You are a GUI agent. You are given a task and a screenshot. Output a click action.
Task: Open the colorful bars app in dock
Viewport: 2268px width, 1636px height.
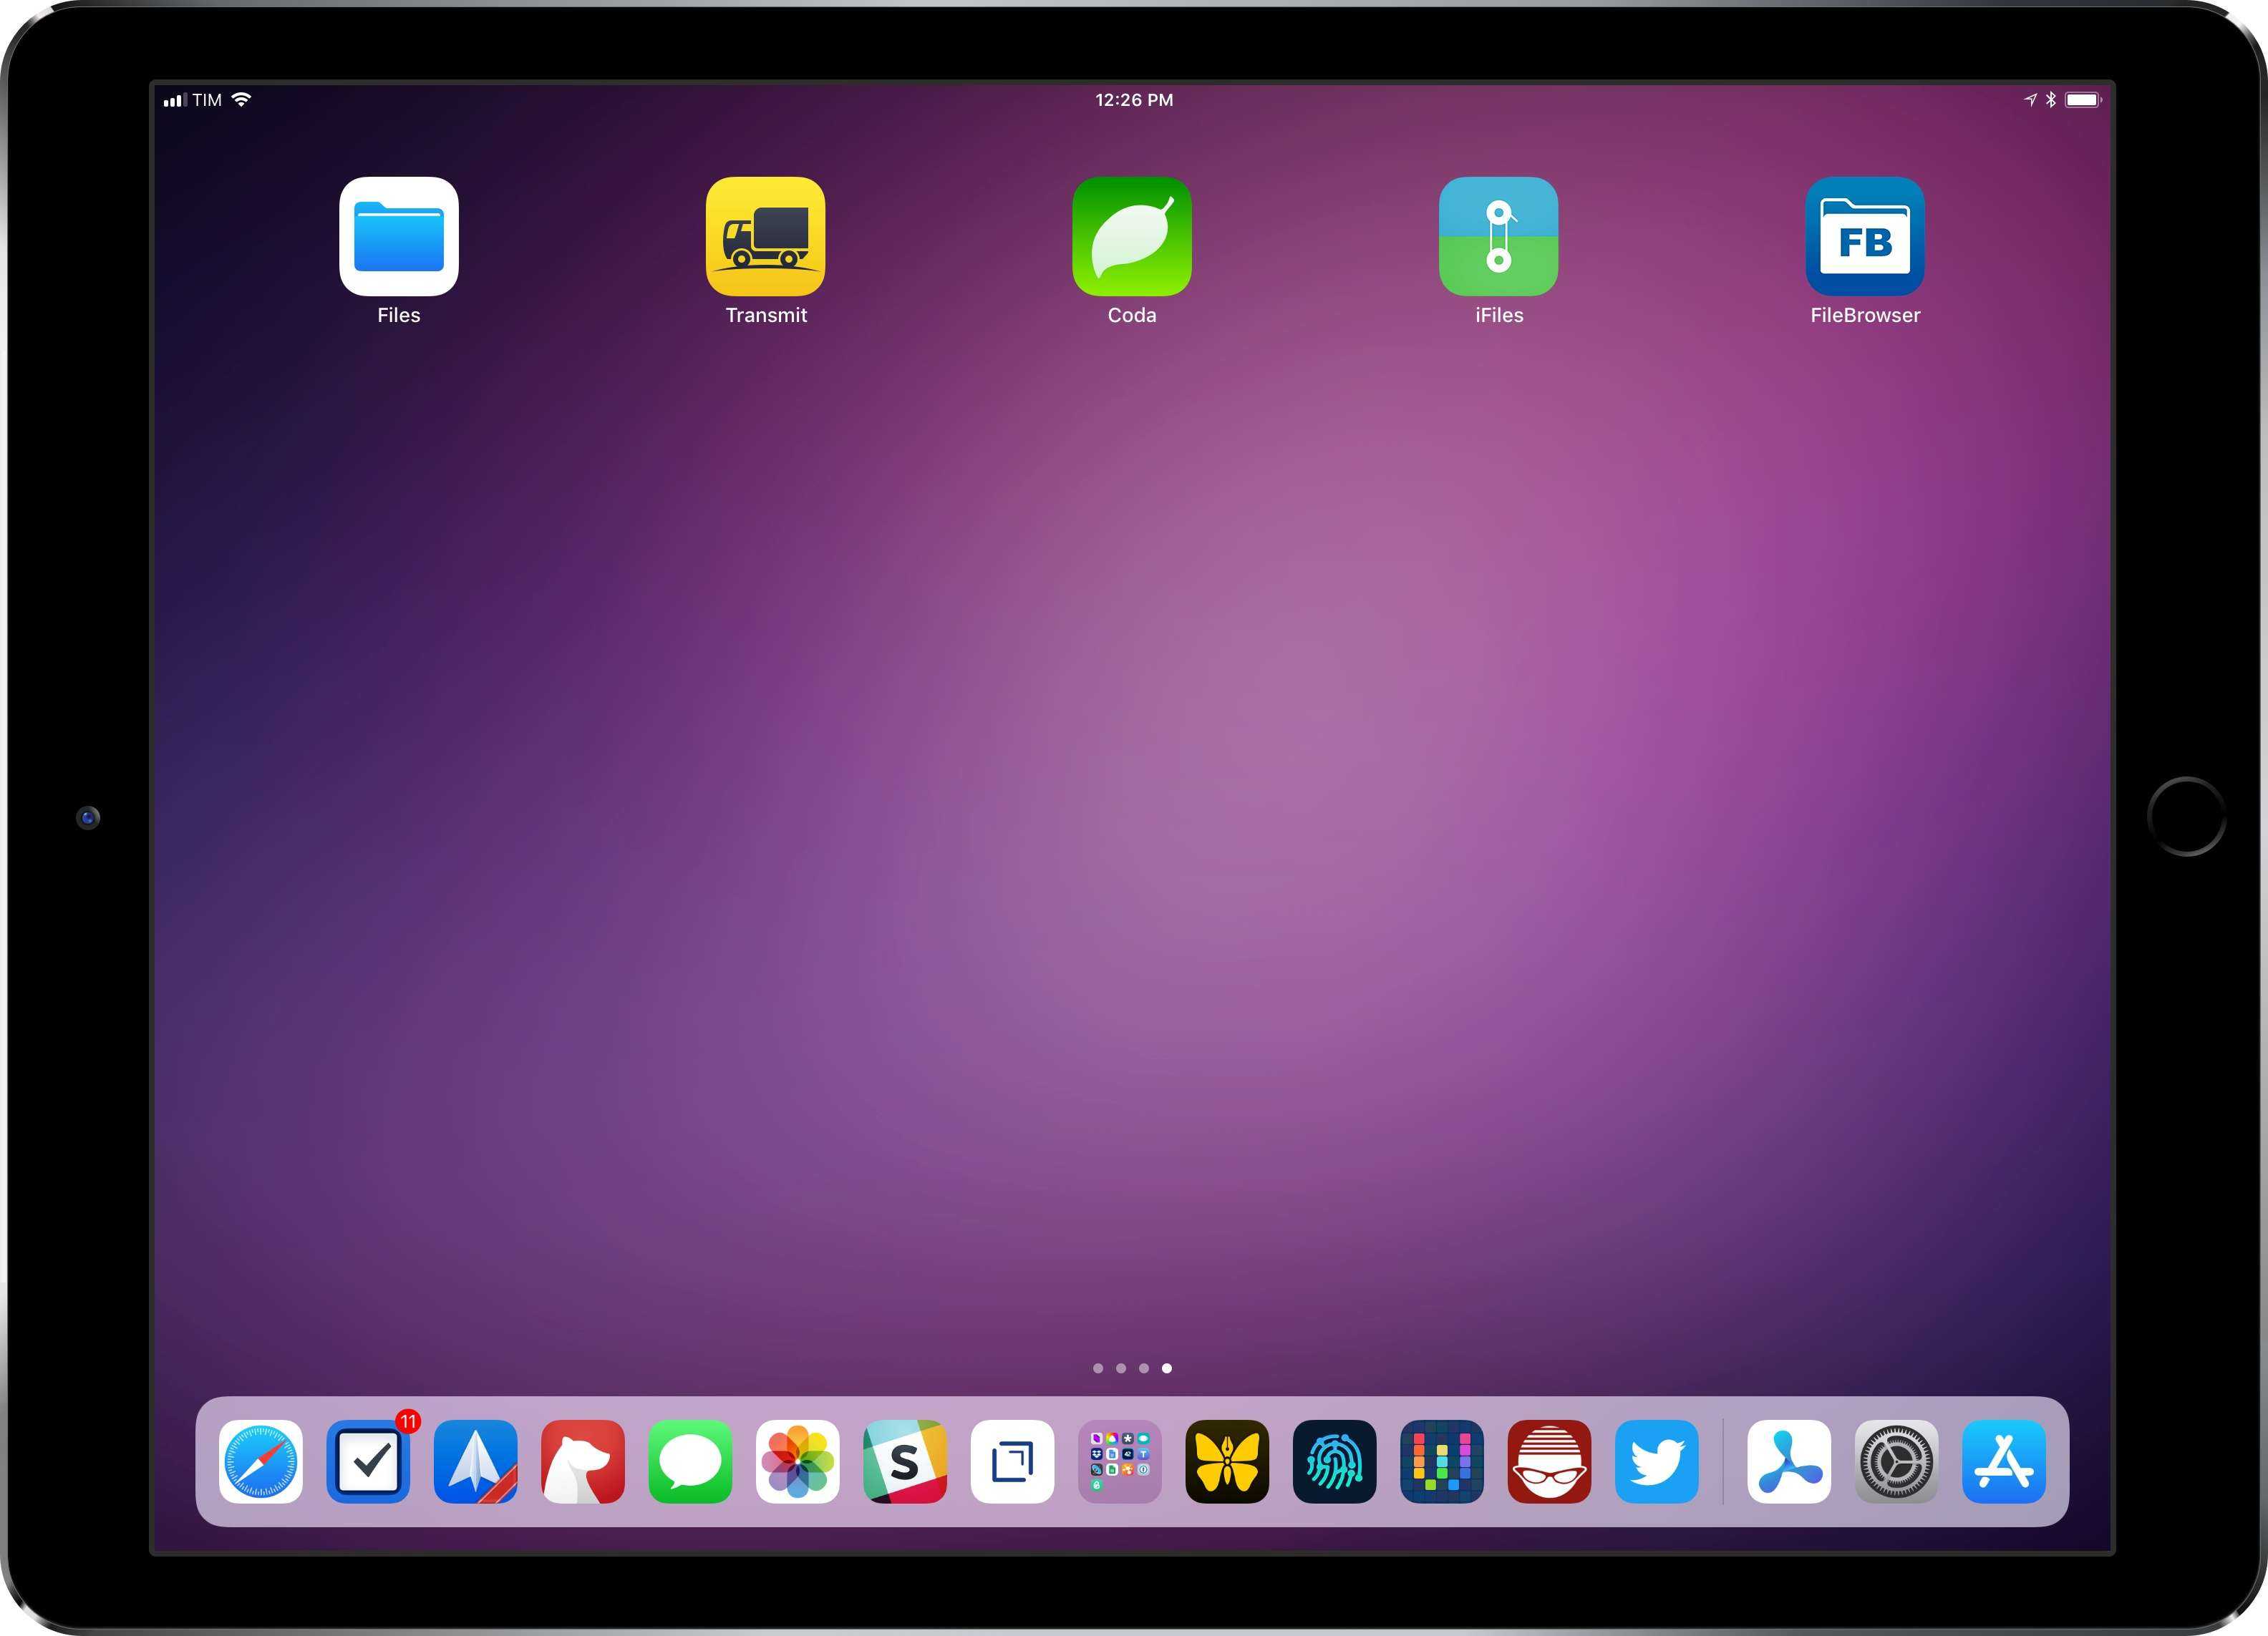(x=1442, y=1461)
